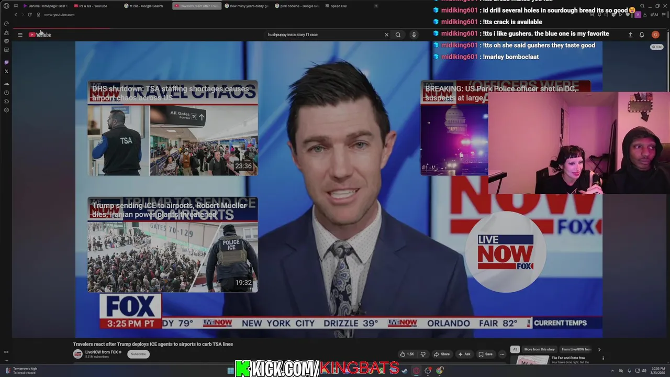This screenshot has height=377, width=670.
Task: Open browser History clock icon in sidebar
Action: pos(6,93)
